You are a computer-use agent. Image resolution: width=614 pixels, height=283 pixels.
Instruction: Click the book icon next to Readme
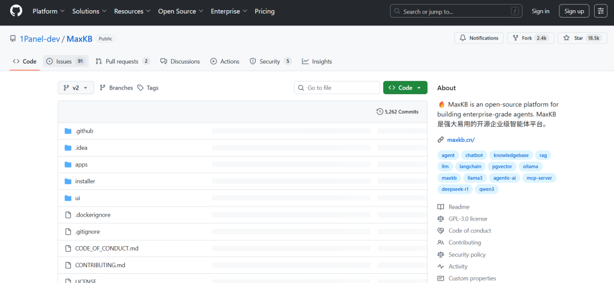(441, 207)
